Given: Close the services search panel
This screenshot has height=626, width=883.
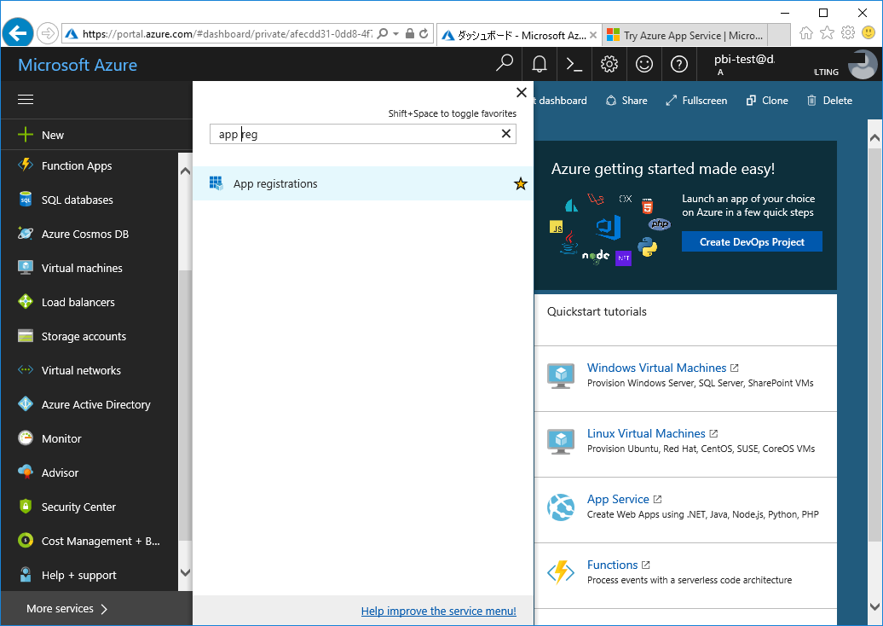Looking at the screenshot, I should (522, 92).
